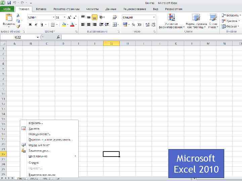Image resolution: width=242 pixels, height=181 pixels.
Task: Choose Выделить все листы menu item
Action: click(x=49, y=175)
